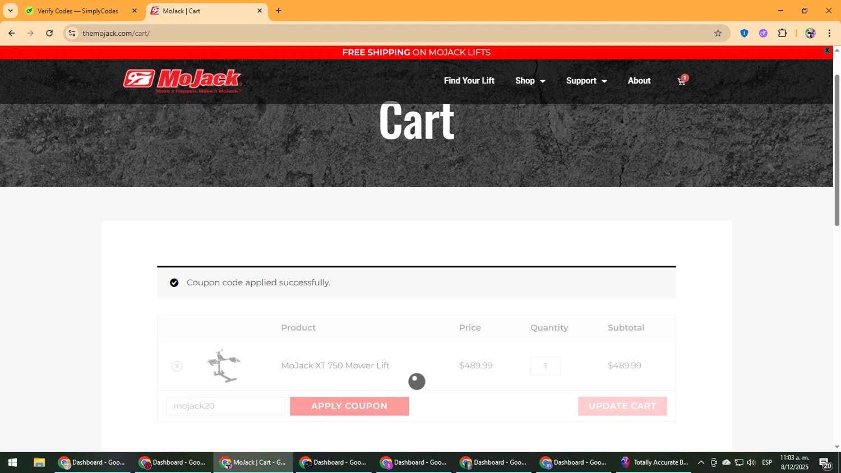Click the Quantity column header
This screenshot has width=841, height=473.
tap(549, 327)
